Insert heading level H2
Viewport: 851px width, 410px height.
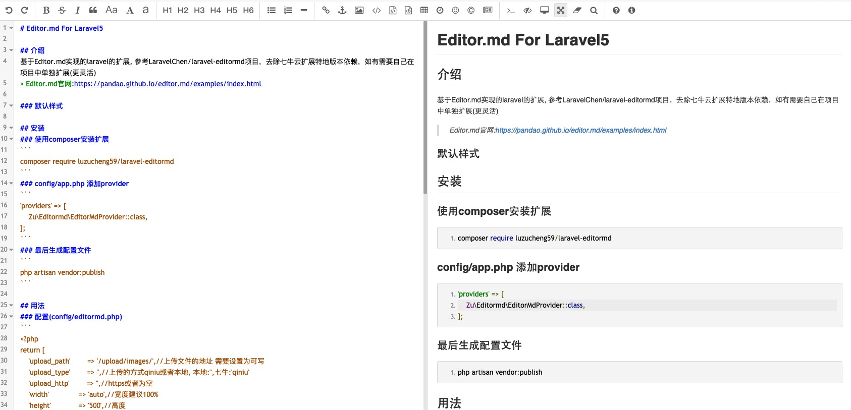[183, 10]
